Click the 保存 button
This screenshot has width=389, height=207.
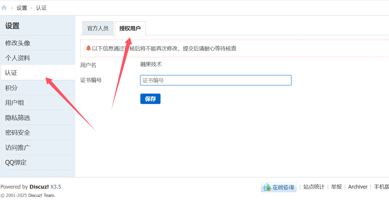click(150, 99)
